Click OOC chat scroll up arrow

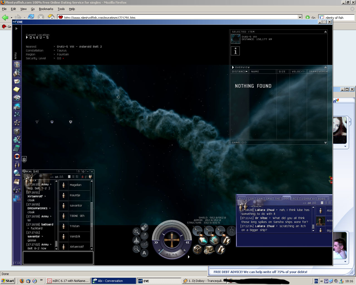[313, 207]
